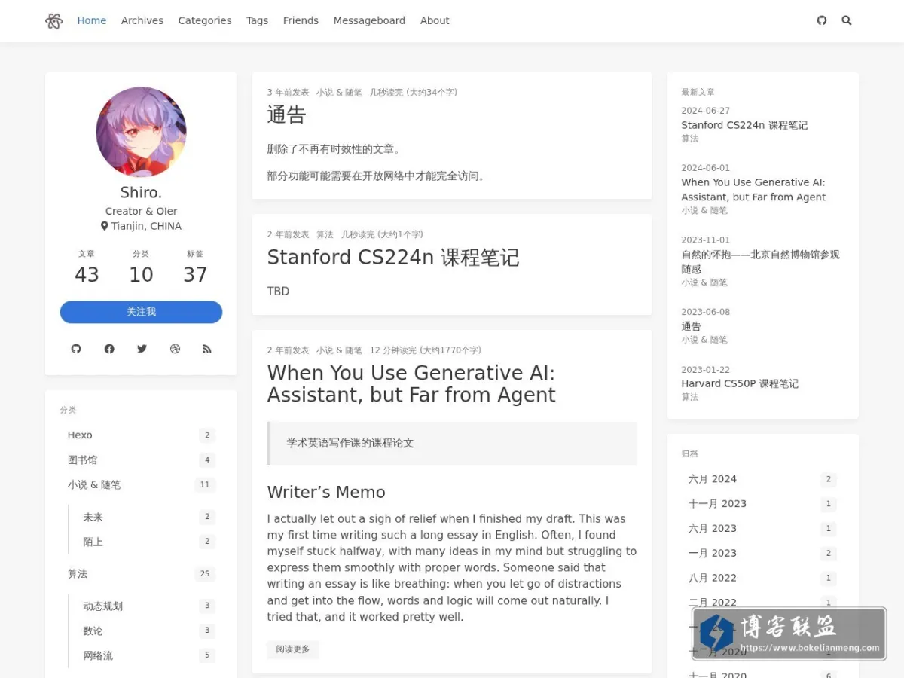Open recent post When You Use Generative AI
The width and height of the screenshot is (904, 678).
pos(753,190)
